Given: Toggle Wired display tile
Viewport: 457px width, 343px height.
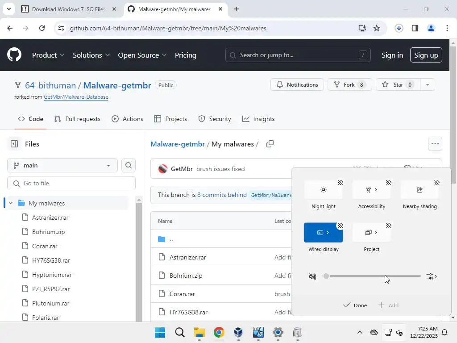Looking at the screenshot, I should coord(323,232).
